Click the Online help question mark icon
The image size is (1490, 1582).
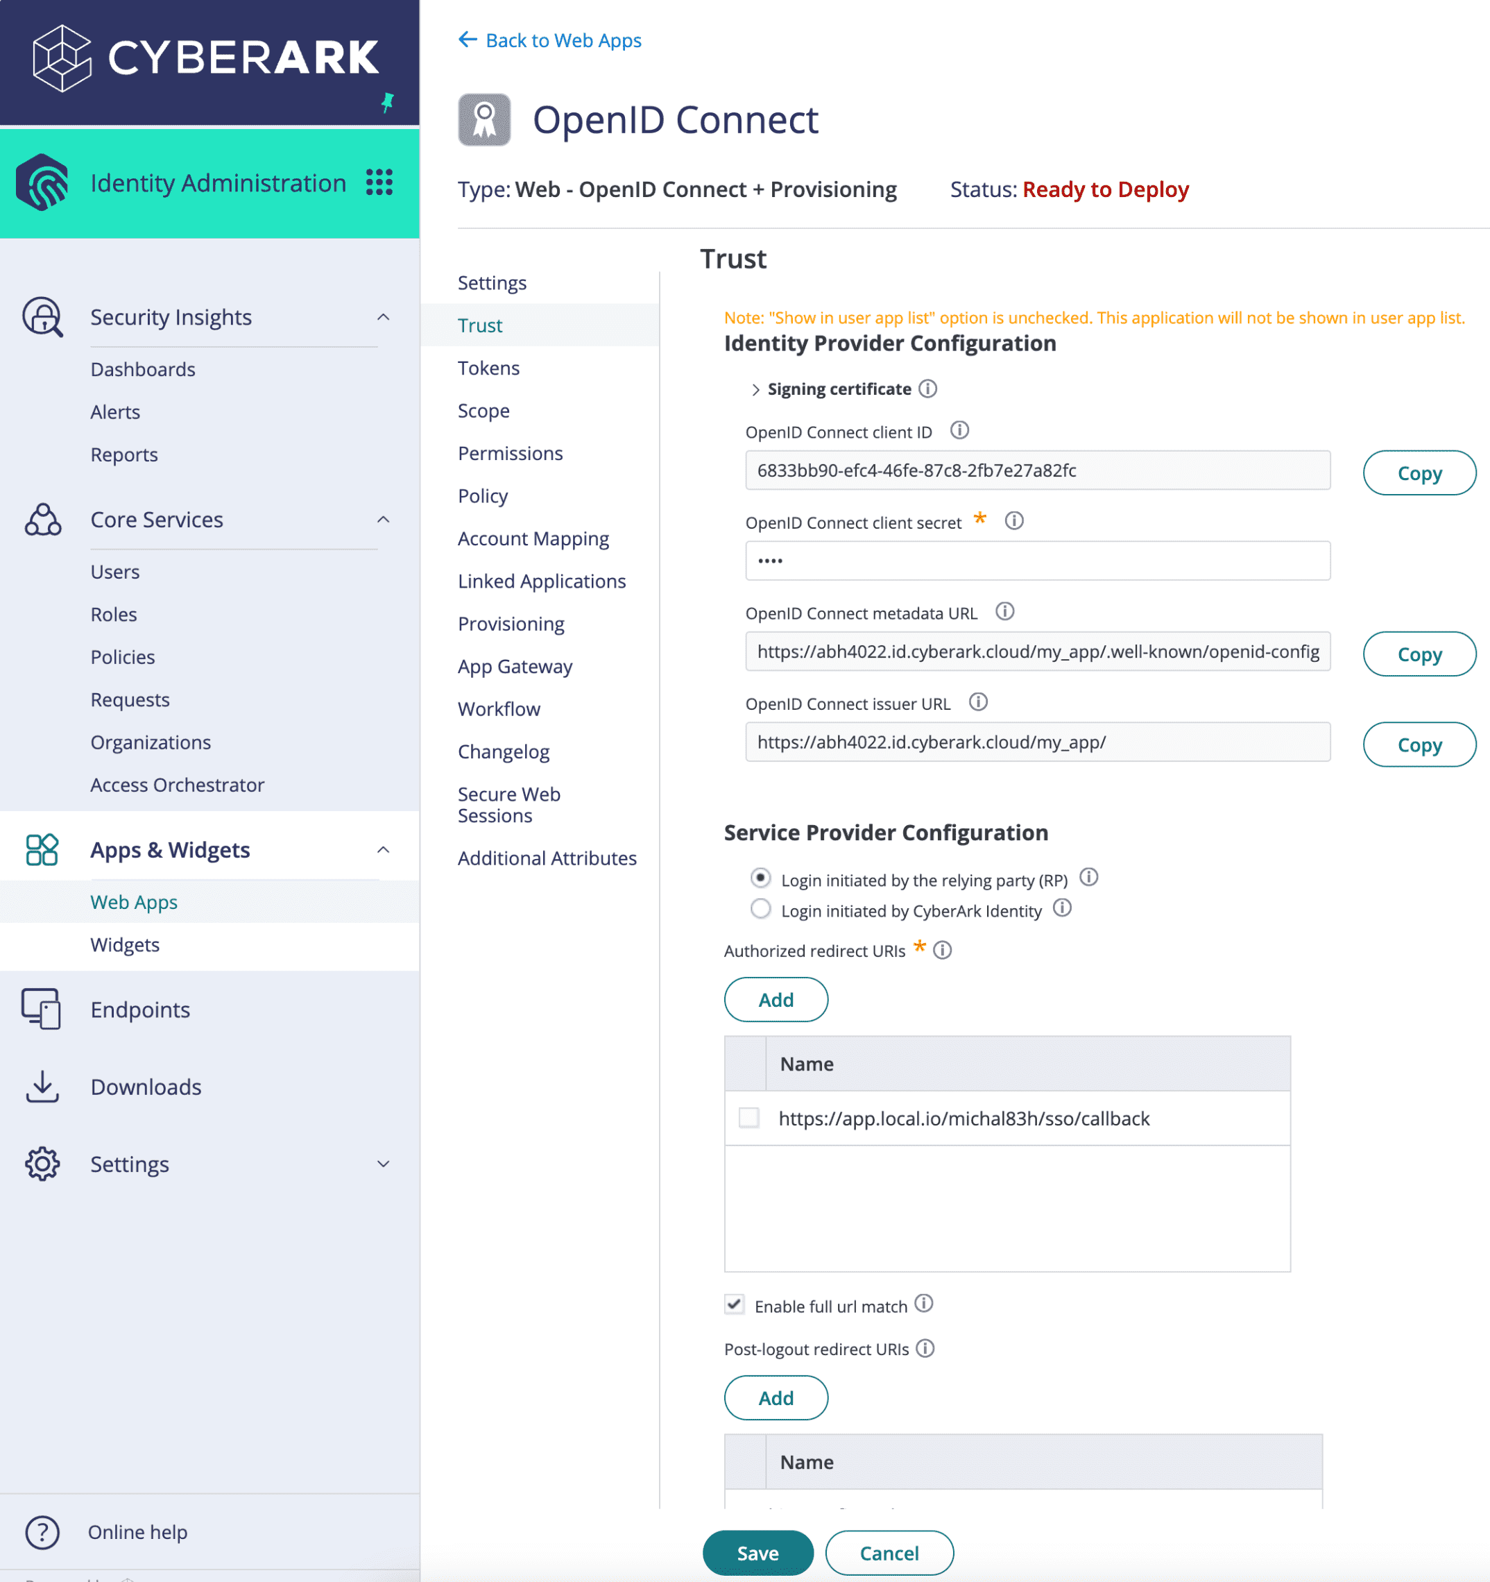(42, 1532)
